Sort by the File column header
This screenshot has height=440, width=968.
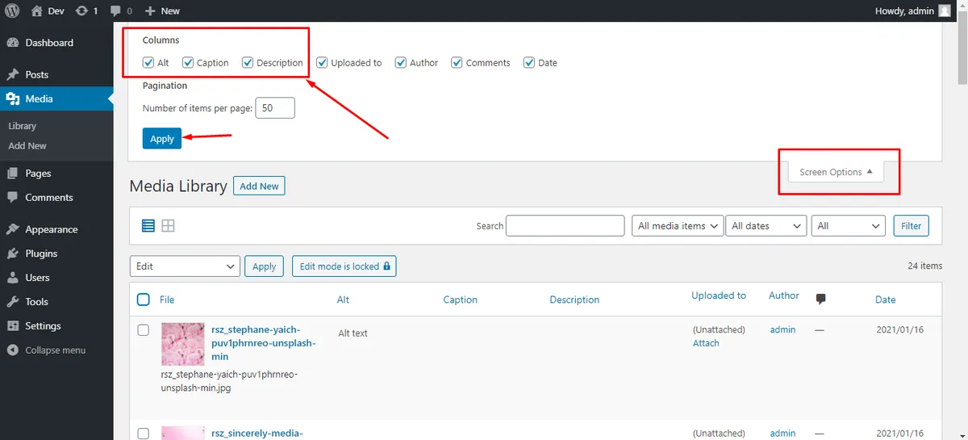click(x=167, y=300)
